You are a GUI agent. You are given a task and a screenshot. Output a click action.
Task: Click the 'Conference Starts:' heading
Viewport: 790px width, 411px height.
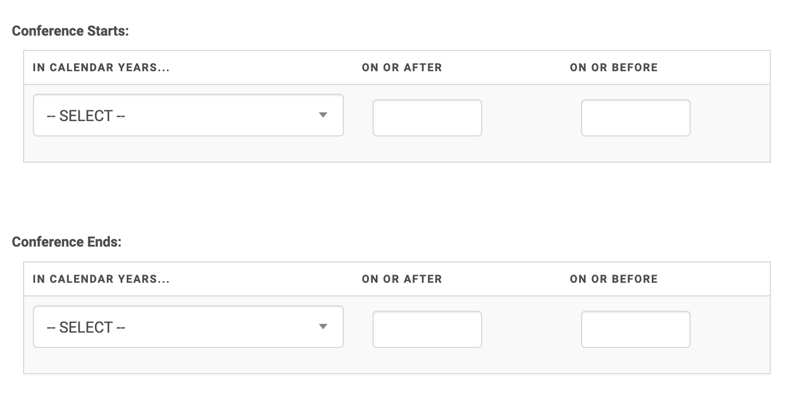70,31
